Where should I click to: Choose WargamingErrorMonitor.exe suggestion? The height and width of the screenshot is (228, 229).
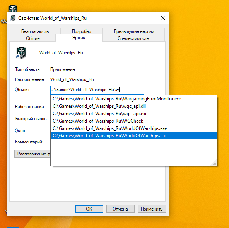click(133, 99)
